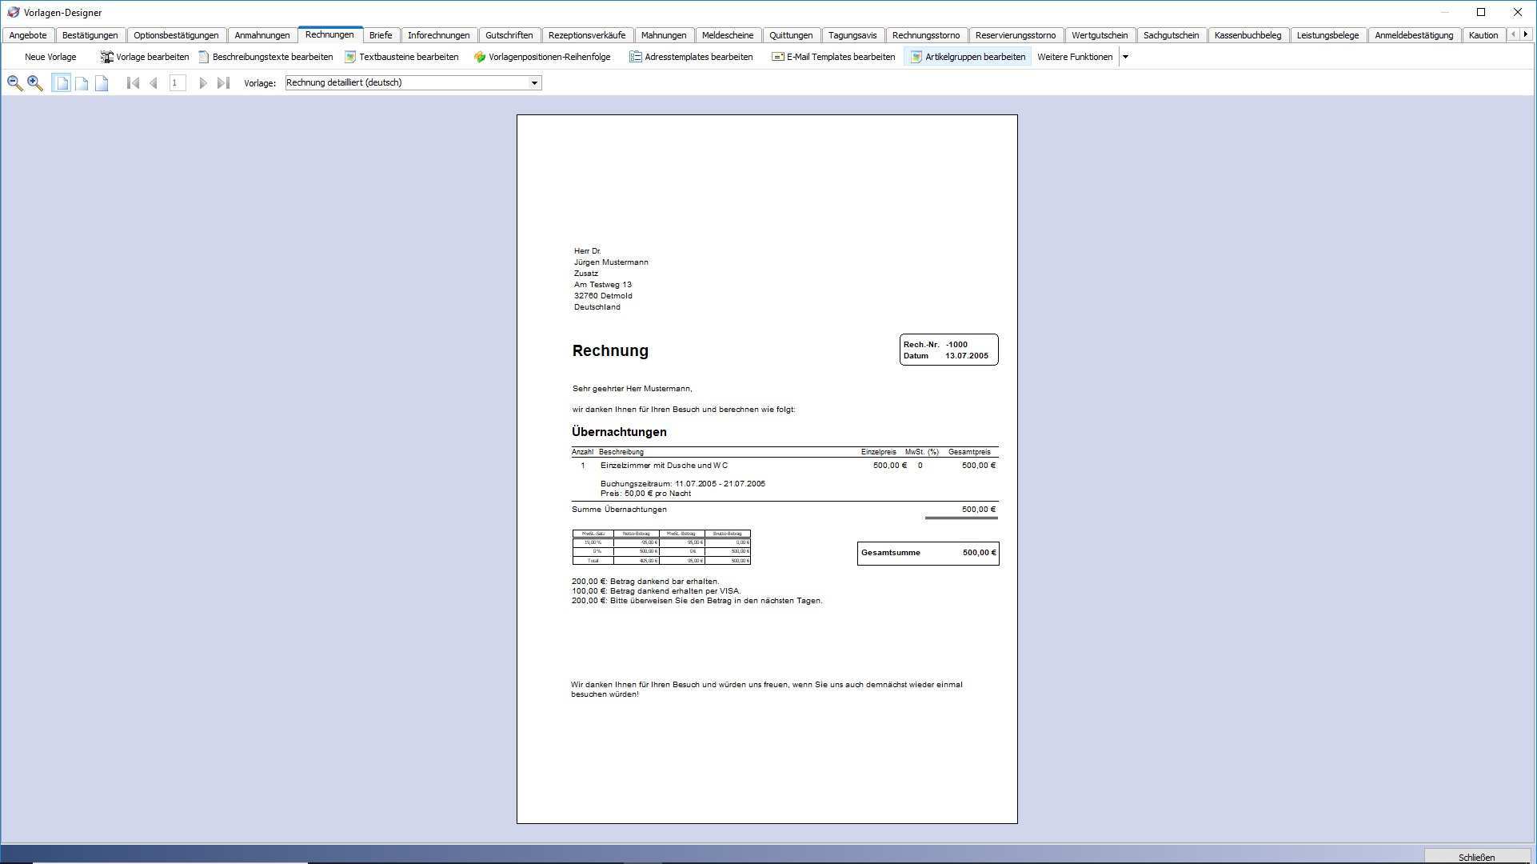
Task: Click E-Mail Templates bearbeiten
Action: tap(833, 57)
